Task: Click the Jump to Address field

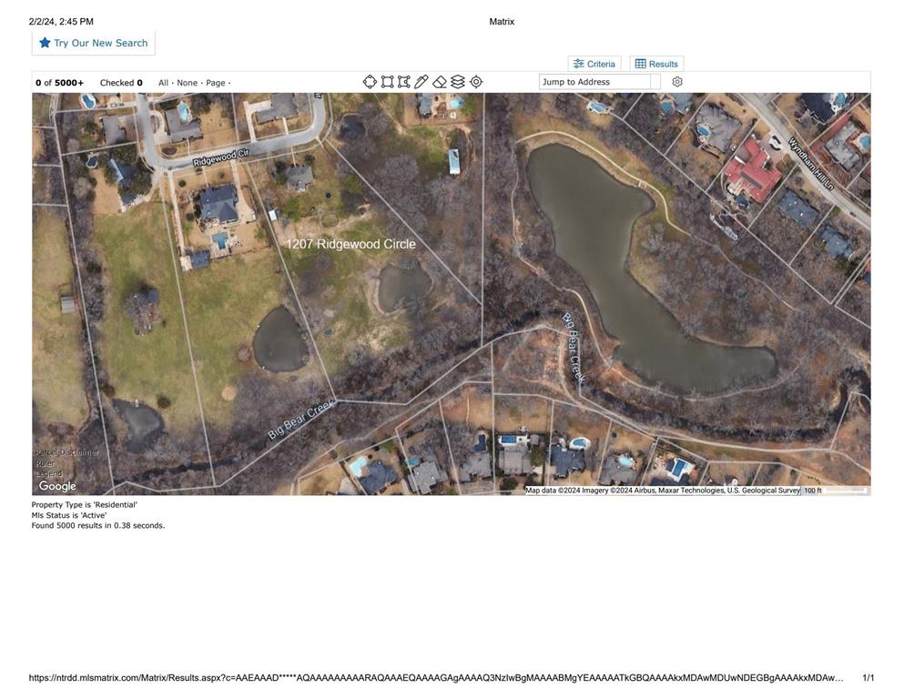Action: (594, 82)
